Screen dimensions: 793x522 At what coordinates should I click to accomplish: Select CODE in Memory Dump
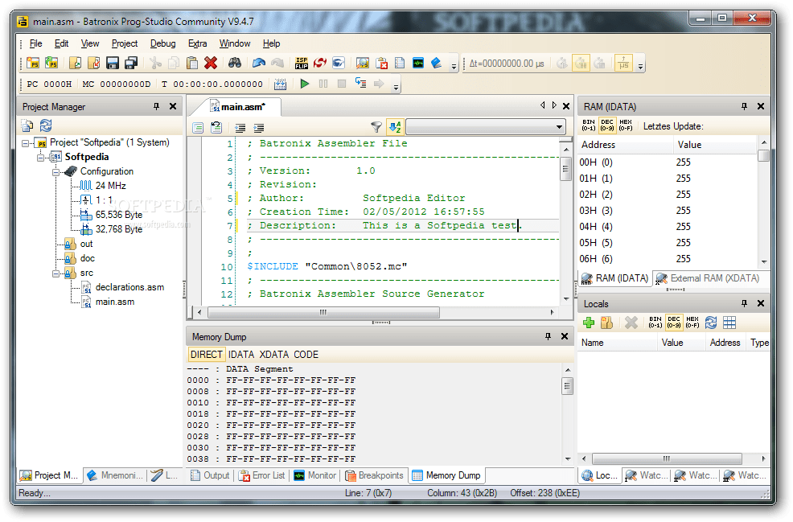(x=306, y=355)
